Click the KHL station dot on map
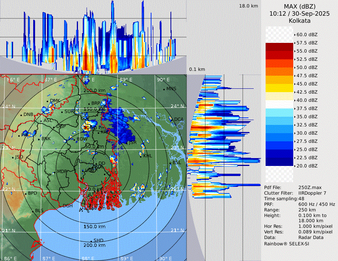The image size is (338, 261). (141, 156)
